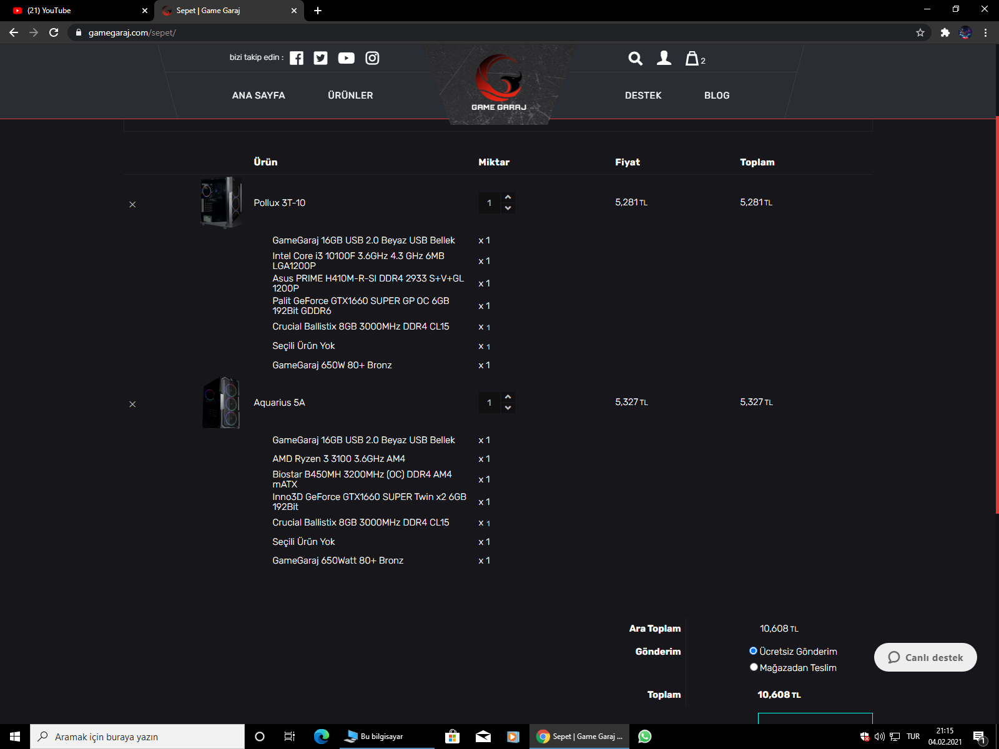Open Chrome three-dot menu
Screen dimensions: 999x749
click(986, 32)
